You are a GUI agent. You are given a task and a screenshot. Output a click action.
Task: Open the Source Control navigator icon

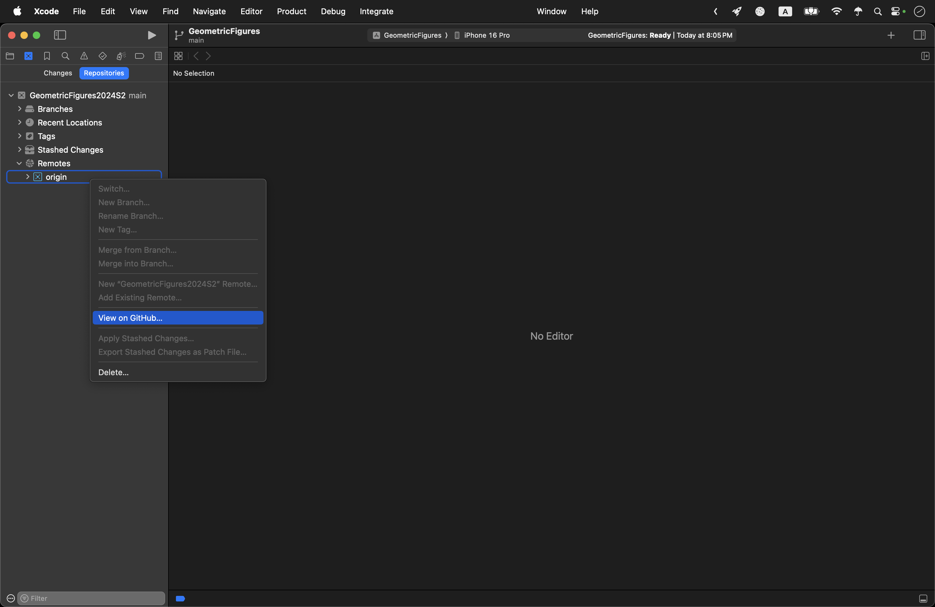(x=28, y=56)
